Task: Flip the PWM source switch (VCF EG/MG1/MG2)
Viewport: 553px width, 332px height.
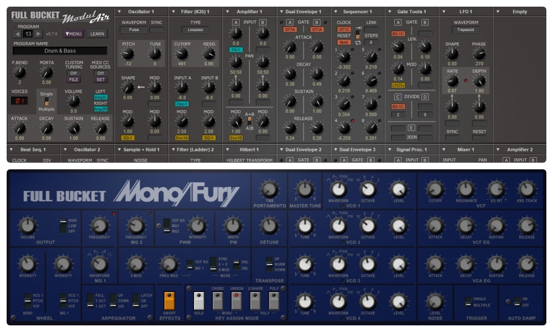Action: [167, 226]
